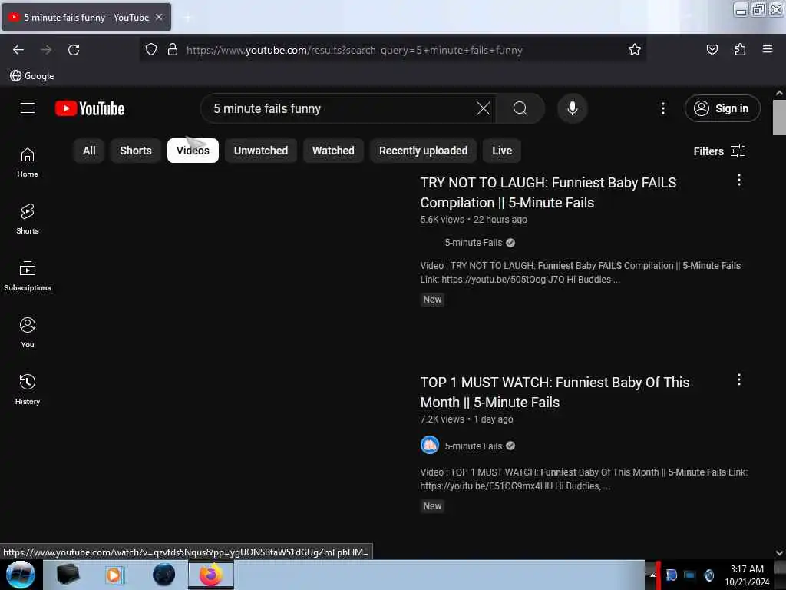Select the Live filter chip
786x590 pixels.
coord(502,151)
